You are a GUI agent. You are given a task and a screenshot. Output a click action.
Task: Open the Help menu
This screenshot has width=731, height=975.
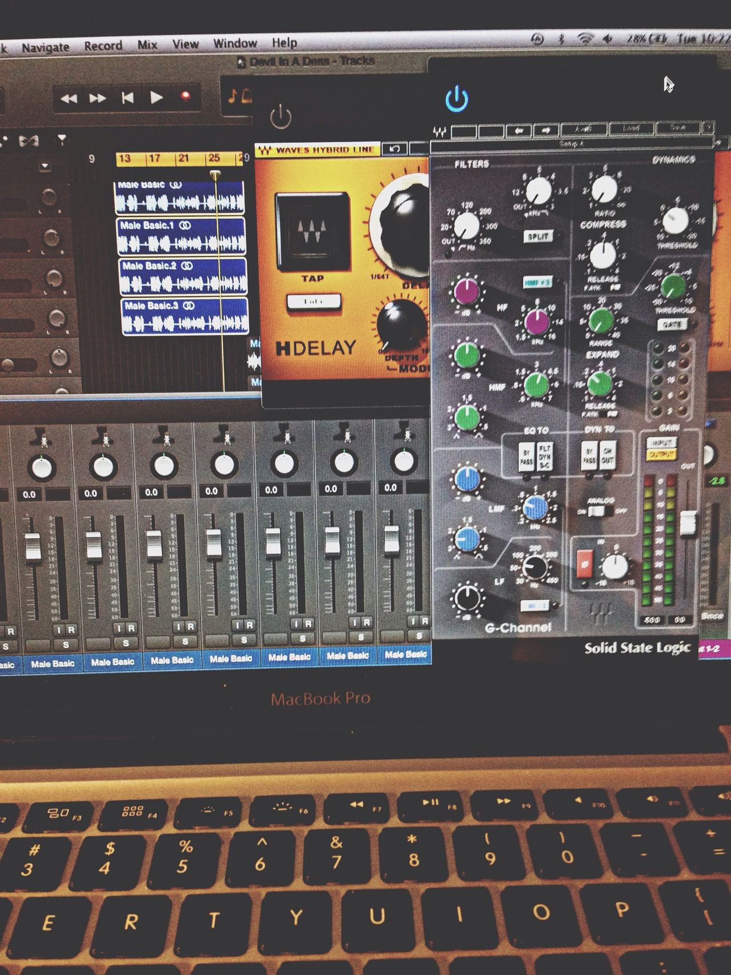coord(284,43)
